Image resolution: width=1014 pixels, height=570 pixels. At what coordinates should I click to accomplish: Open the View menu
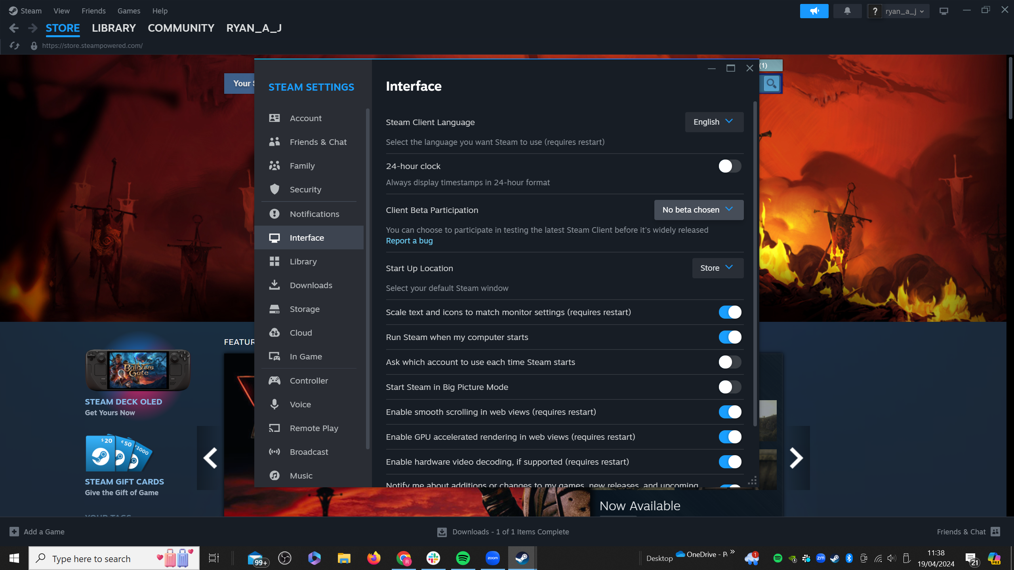click(x=61, y=11)
